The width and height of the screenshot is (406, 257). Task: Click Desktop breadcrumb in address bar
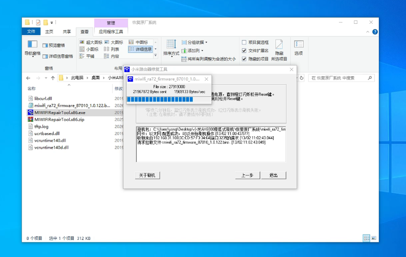click(x=96, y=78)
